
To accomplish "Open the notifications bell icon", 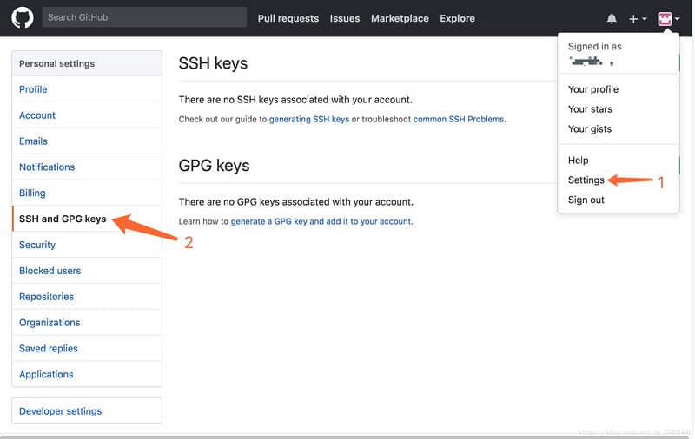I will coord(612,18).
